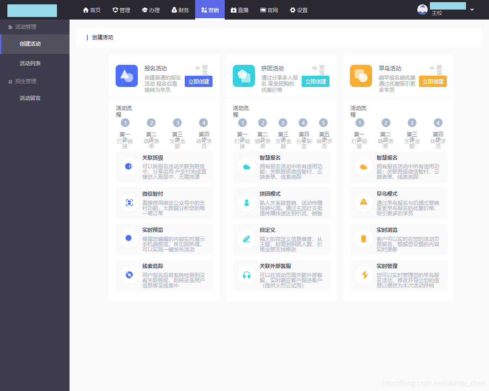Select 创建活动 in the sidebar
Screen dimensions: 489x391
pyautogui.click(x=35, y=44)
